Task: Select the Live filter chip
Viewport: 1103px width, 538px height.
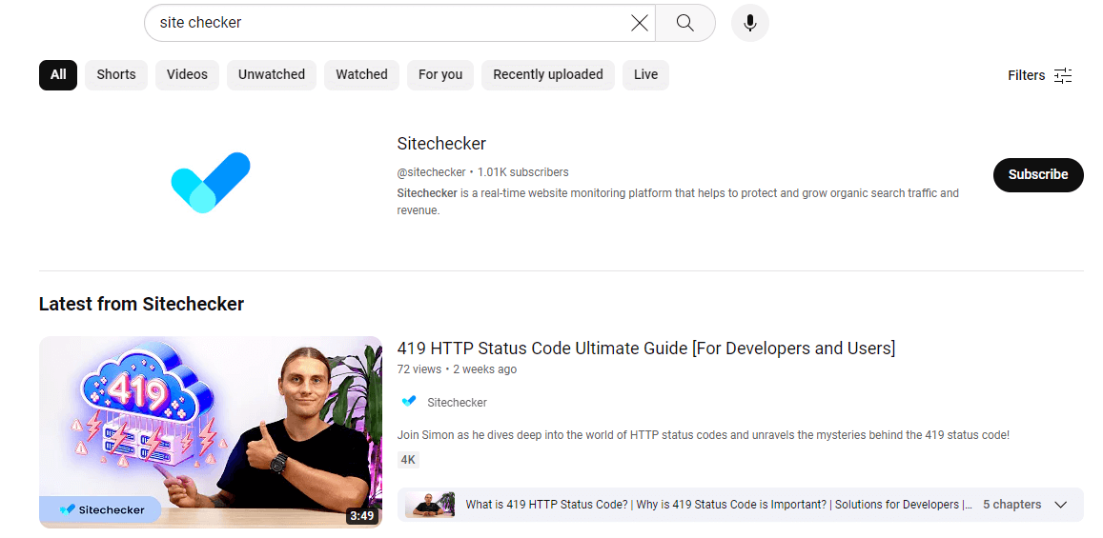Action: click(x=645, y=74)
